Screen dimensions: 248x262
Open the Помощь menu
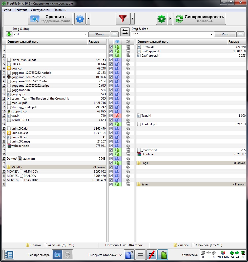coord(60,10)
